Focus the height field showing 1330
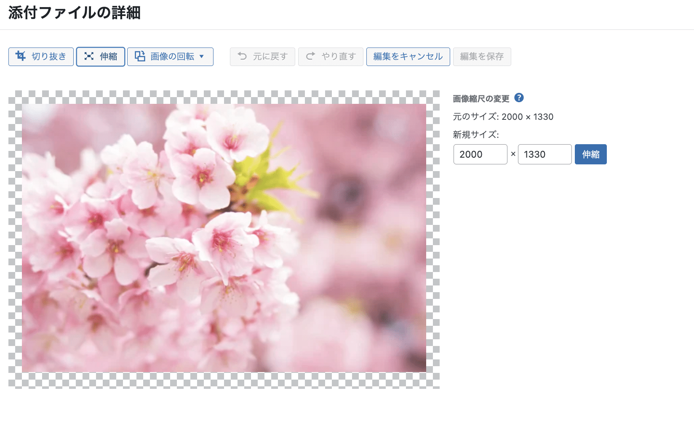 [545, 154]
